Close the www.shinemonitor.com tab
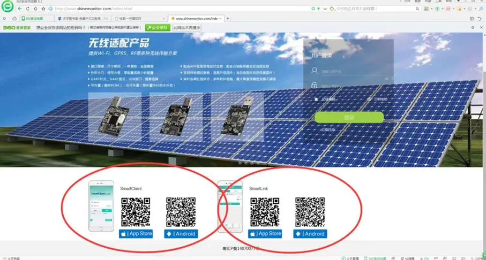 (221, 19)
